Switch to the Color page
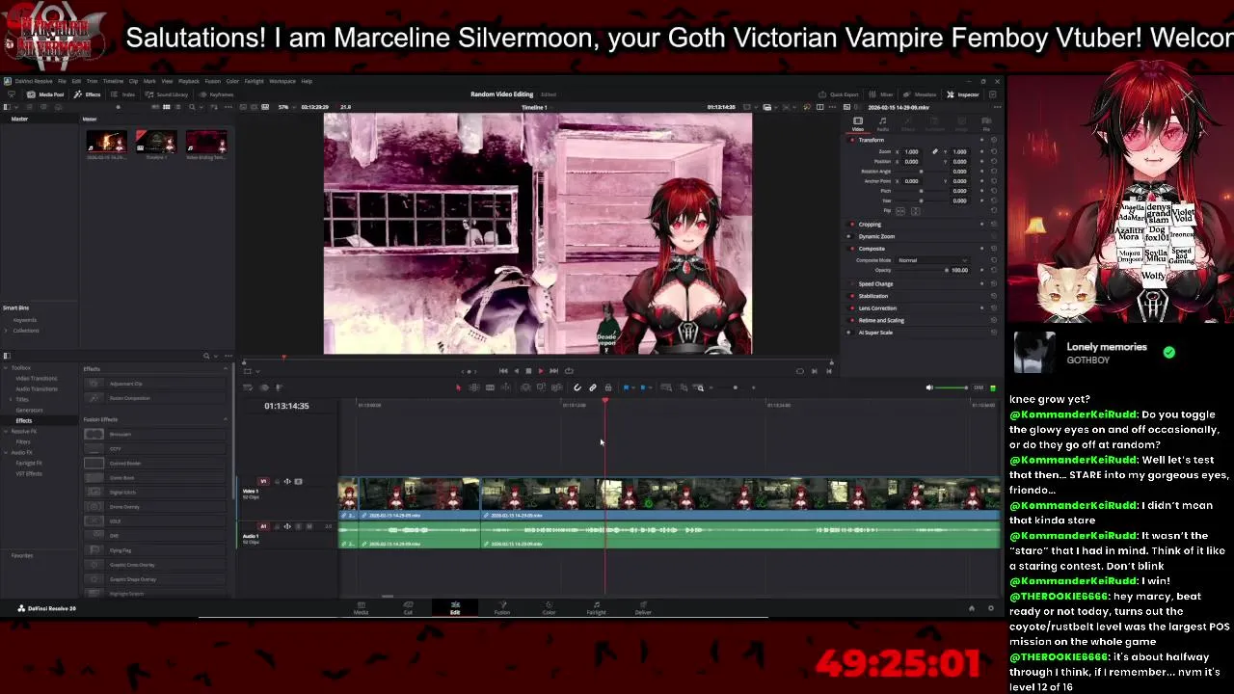Screen dimensions: 1234x694 549,607
